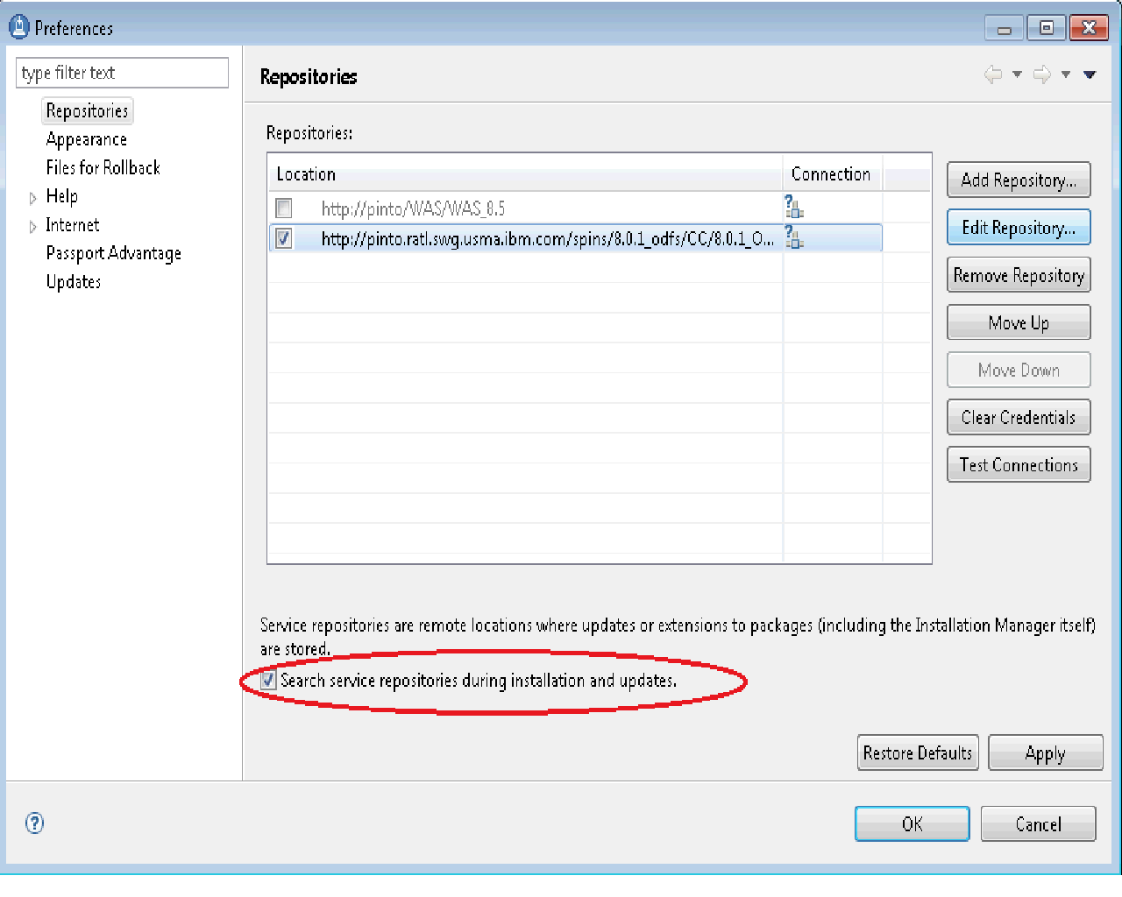Close the Preferences window
Screen dimensions: 1122x897
pos(1089,28)
